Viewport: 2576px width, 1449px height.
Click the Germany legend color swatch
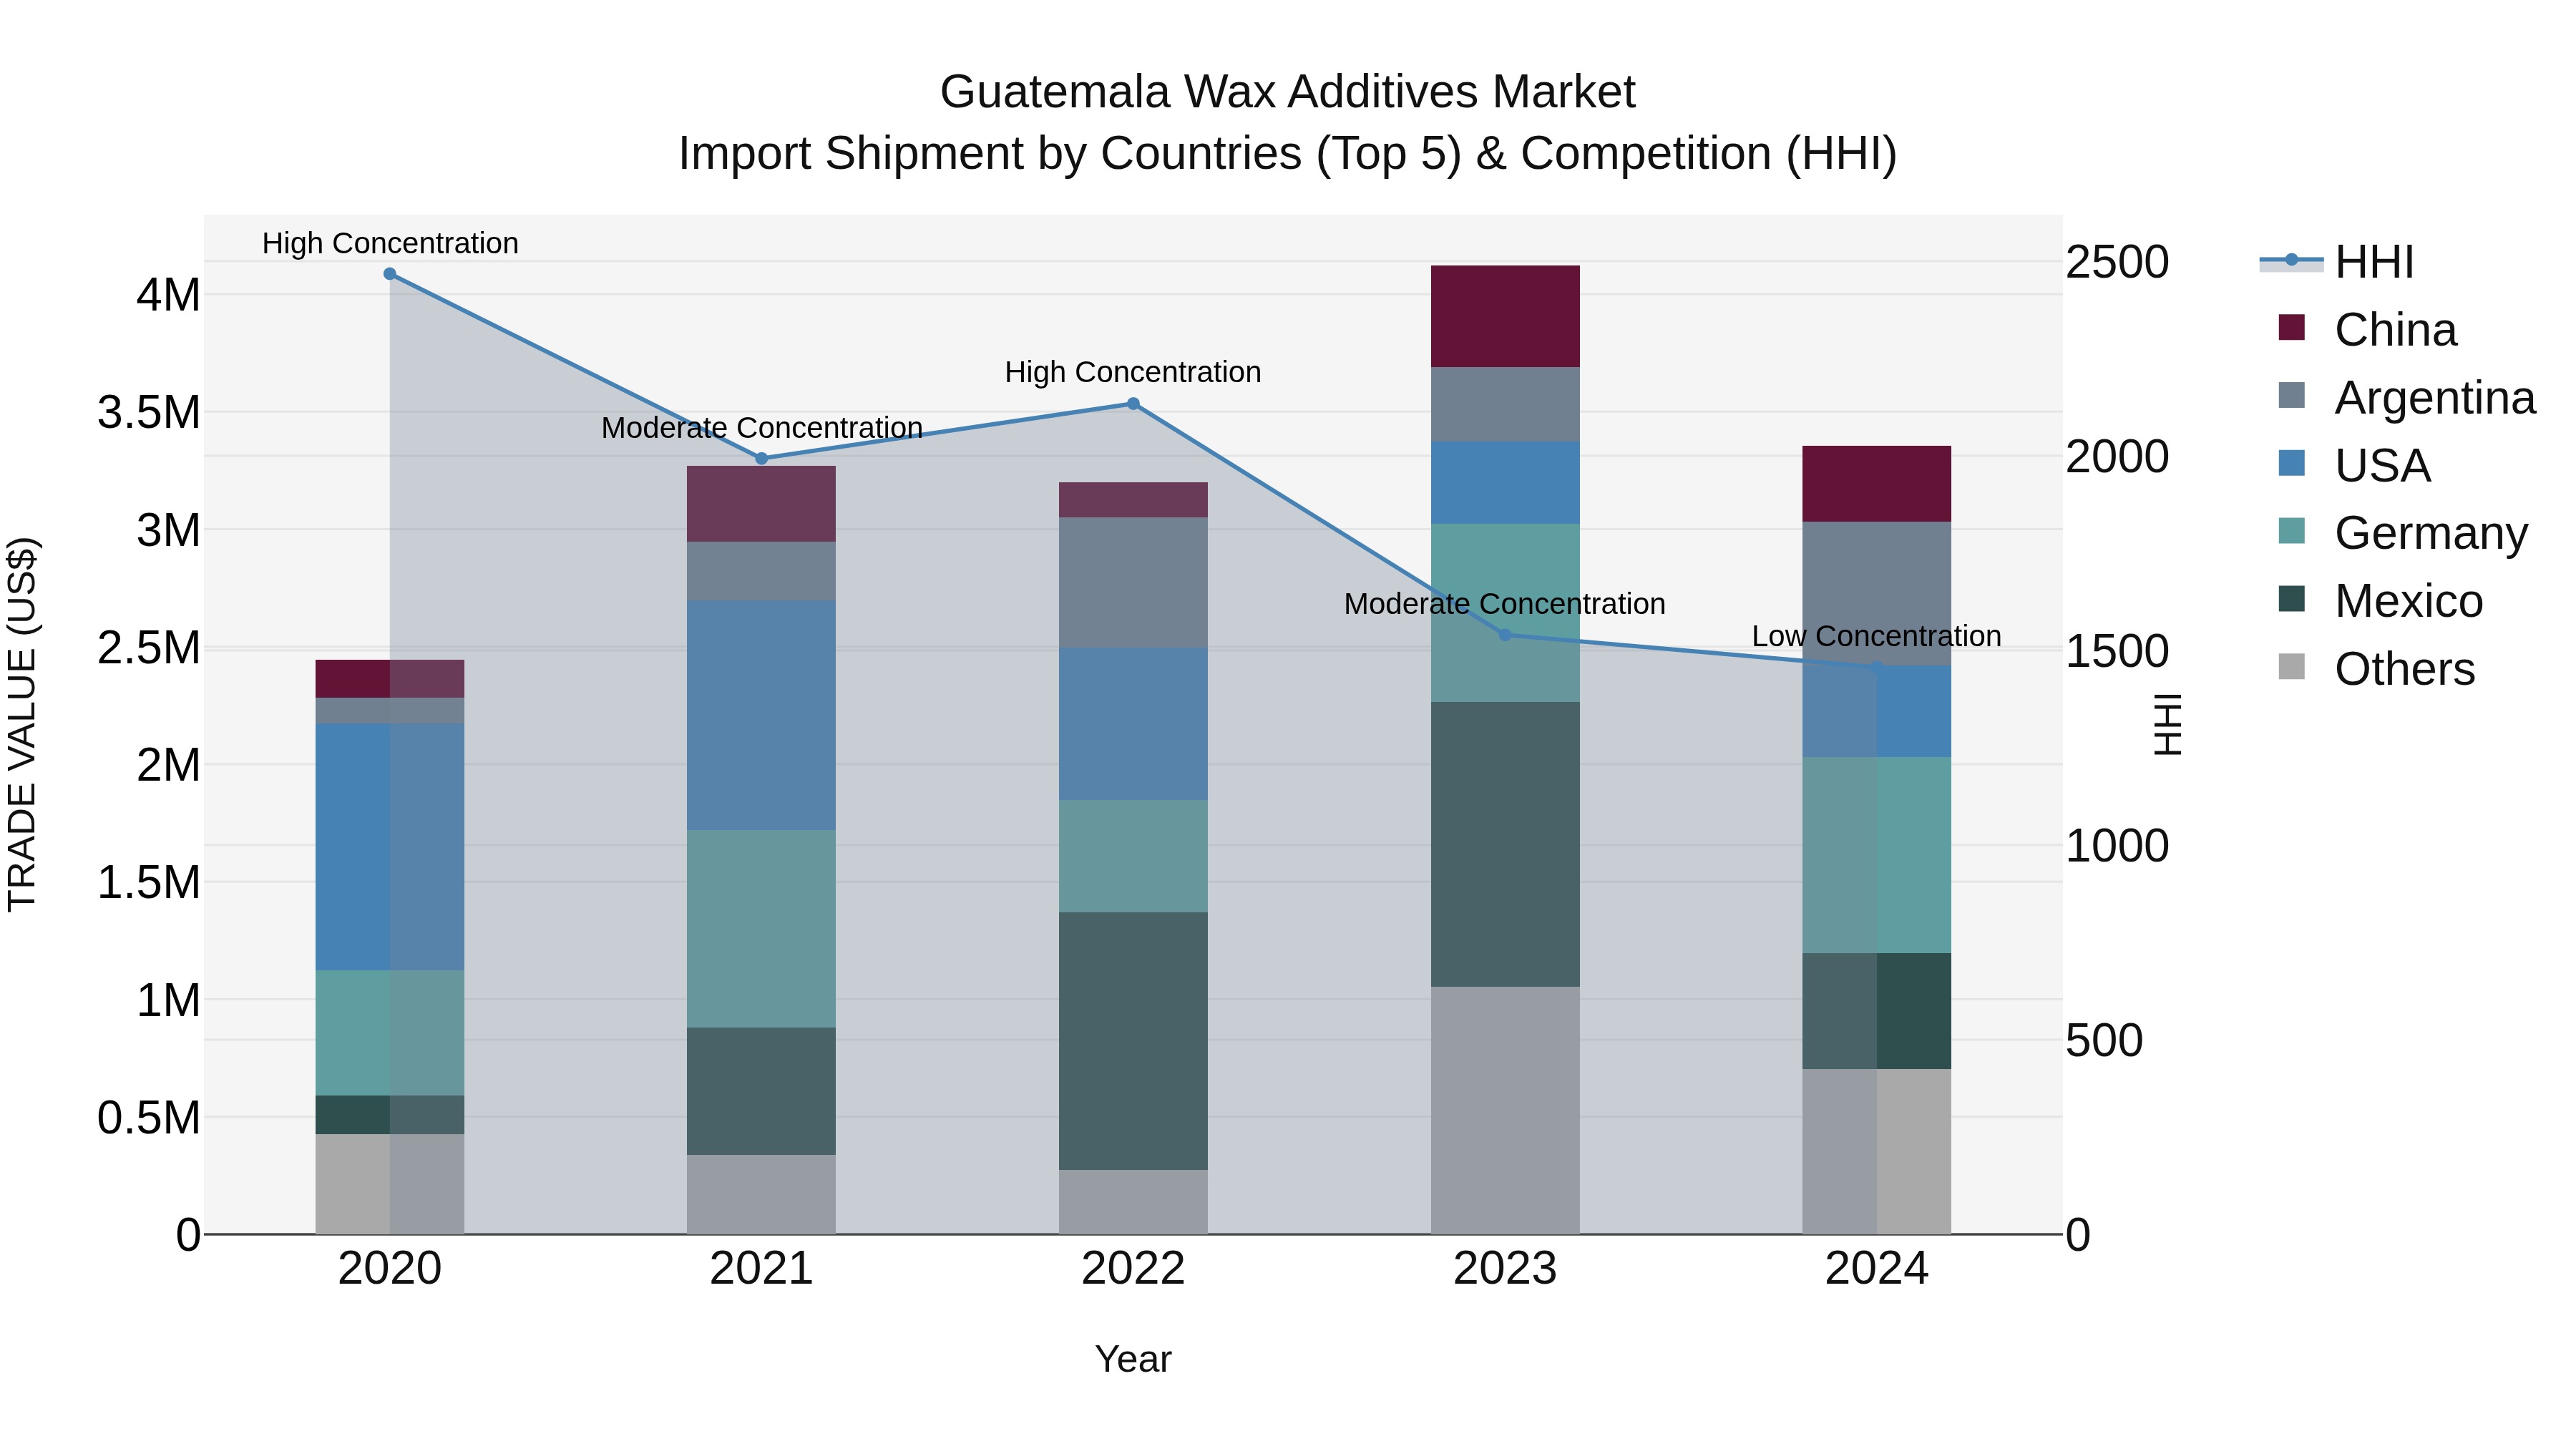pyautogui.click(x=2291, y=531)
